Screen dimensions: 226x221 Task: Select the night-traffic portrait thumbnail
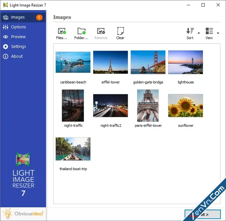[x=73, y=106]
